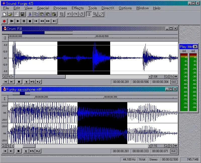This screenshot has height=163, width=201.
Task: Click Play as Sample in saxophone riff playbar
Action: click(x=38, y=151)
